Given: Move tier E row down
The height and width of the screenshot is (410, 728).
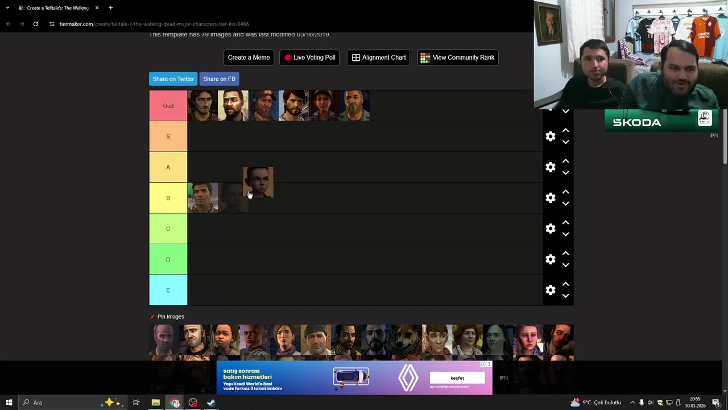Looking at the screenshot, I should tap(565, 296).
